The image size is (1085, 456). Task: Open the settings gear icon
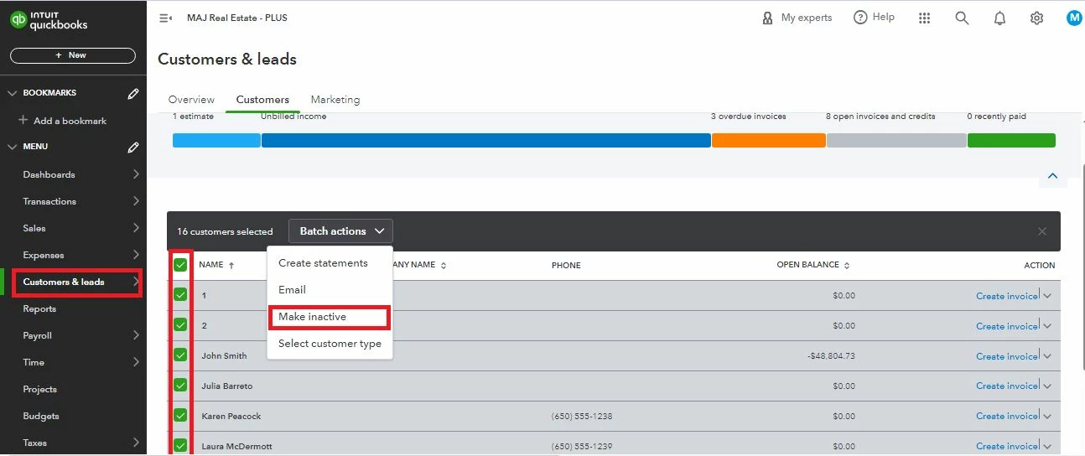tap(1036, 18)
